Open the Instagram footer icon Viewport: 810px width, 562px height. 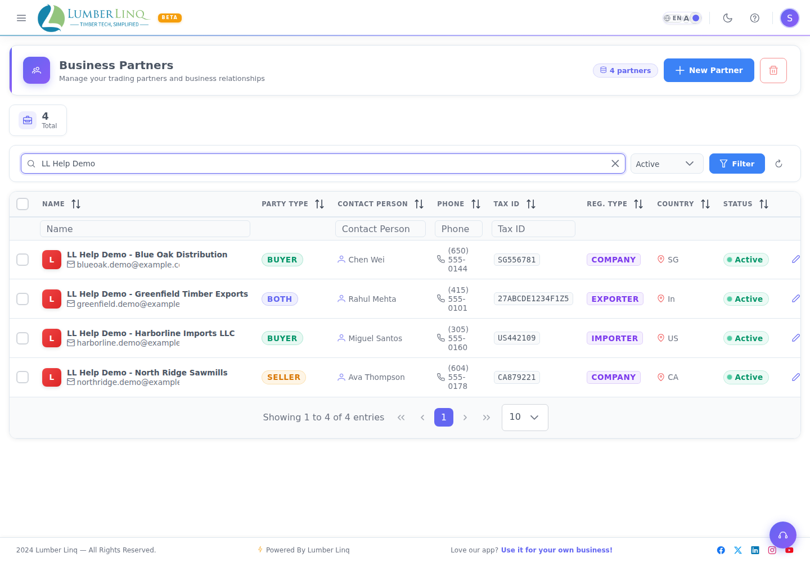point(772,550)
